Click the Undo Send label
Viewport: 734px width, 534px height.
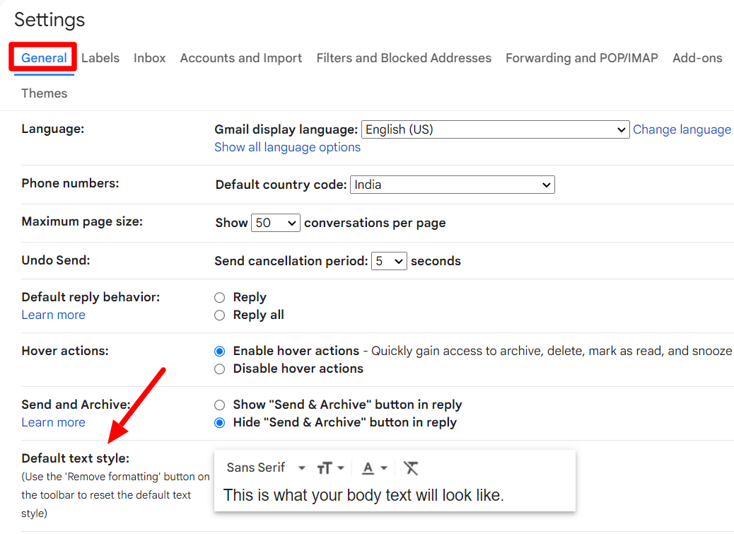(56, 260)
